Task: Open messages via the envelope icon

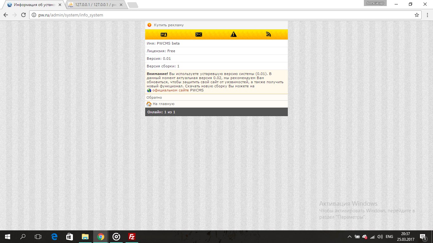Action: [x=199, y=34]
